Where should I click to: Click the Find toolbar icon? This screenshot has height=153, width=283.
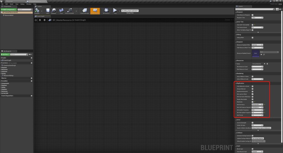point(61,10)
